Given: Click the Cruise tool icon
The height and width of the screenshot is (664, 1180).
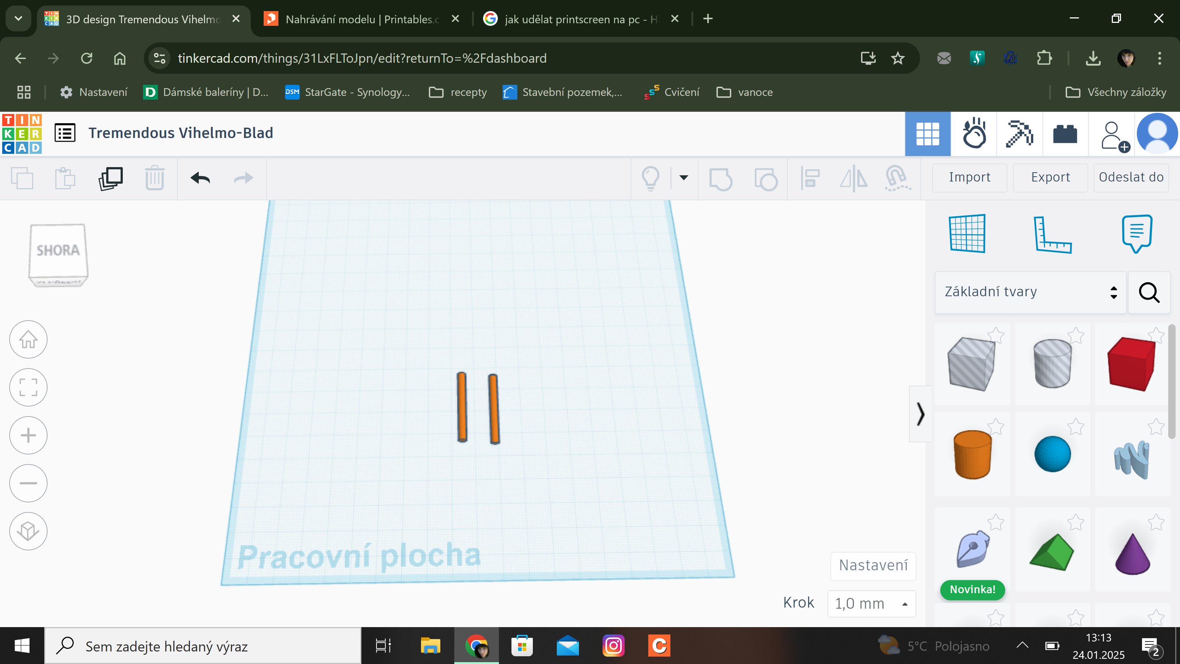Looking at the screenshot, I should pyautogui.click(x=898, y=178).
